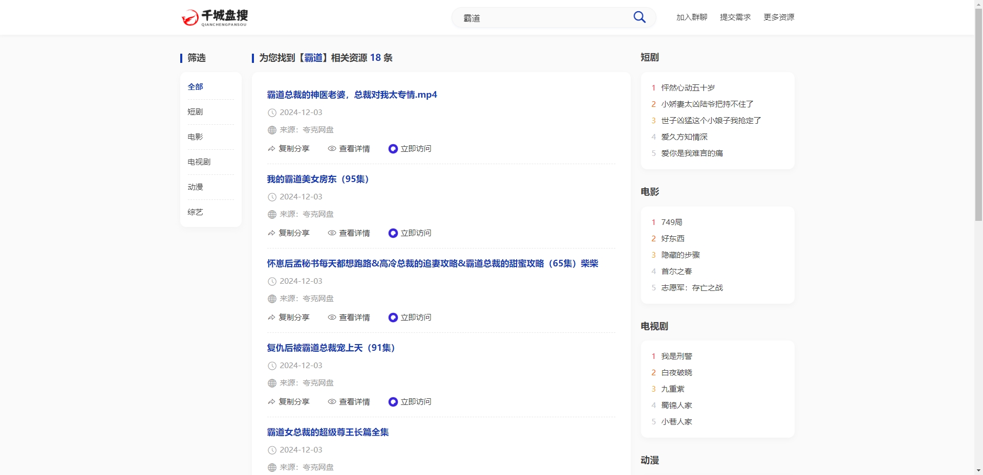Click the 提交需求 navigation entry

tap(735, 17)
